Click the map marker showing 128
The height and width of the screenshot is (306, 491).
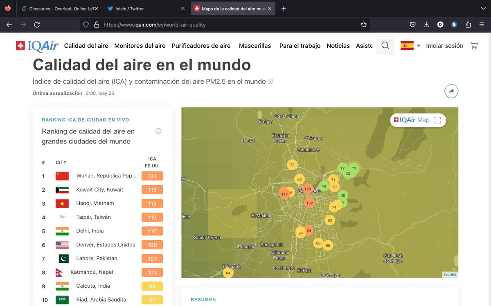point(308,189)
